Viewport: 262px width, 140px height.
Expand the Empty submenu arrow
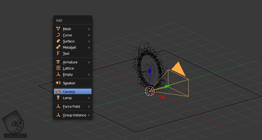89,74
